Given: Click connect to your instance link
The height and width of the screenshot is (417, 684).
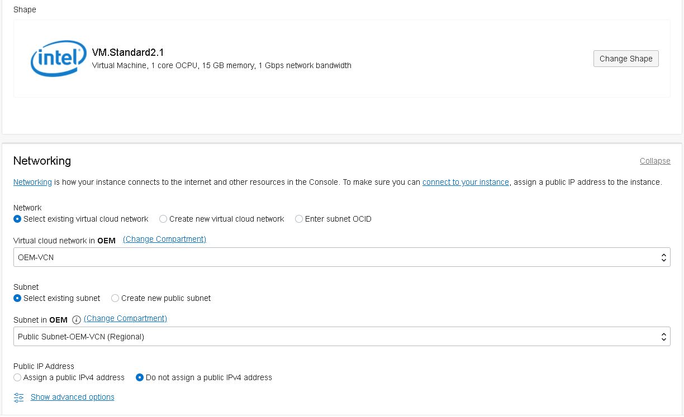Looking at the screenshot, I should [466, 182].
